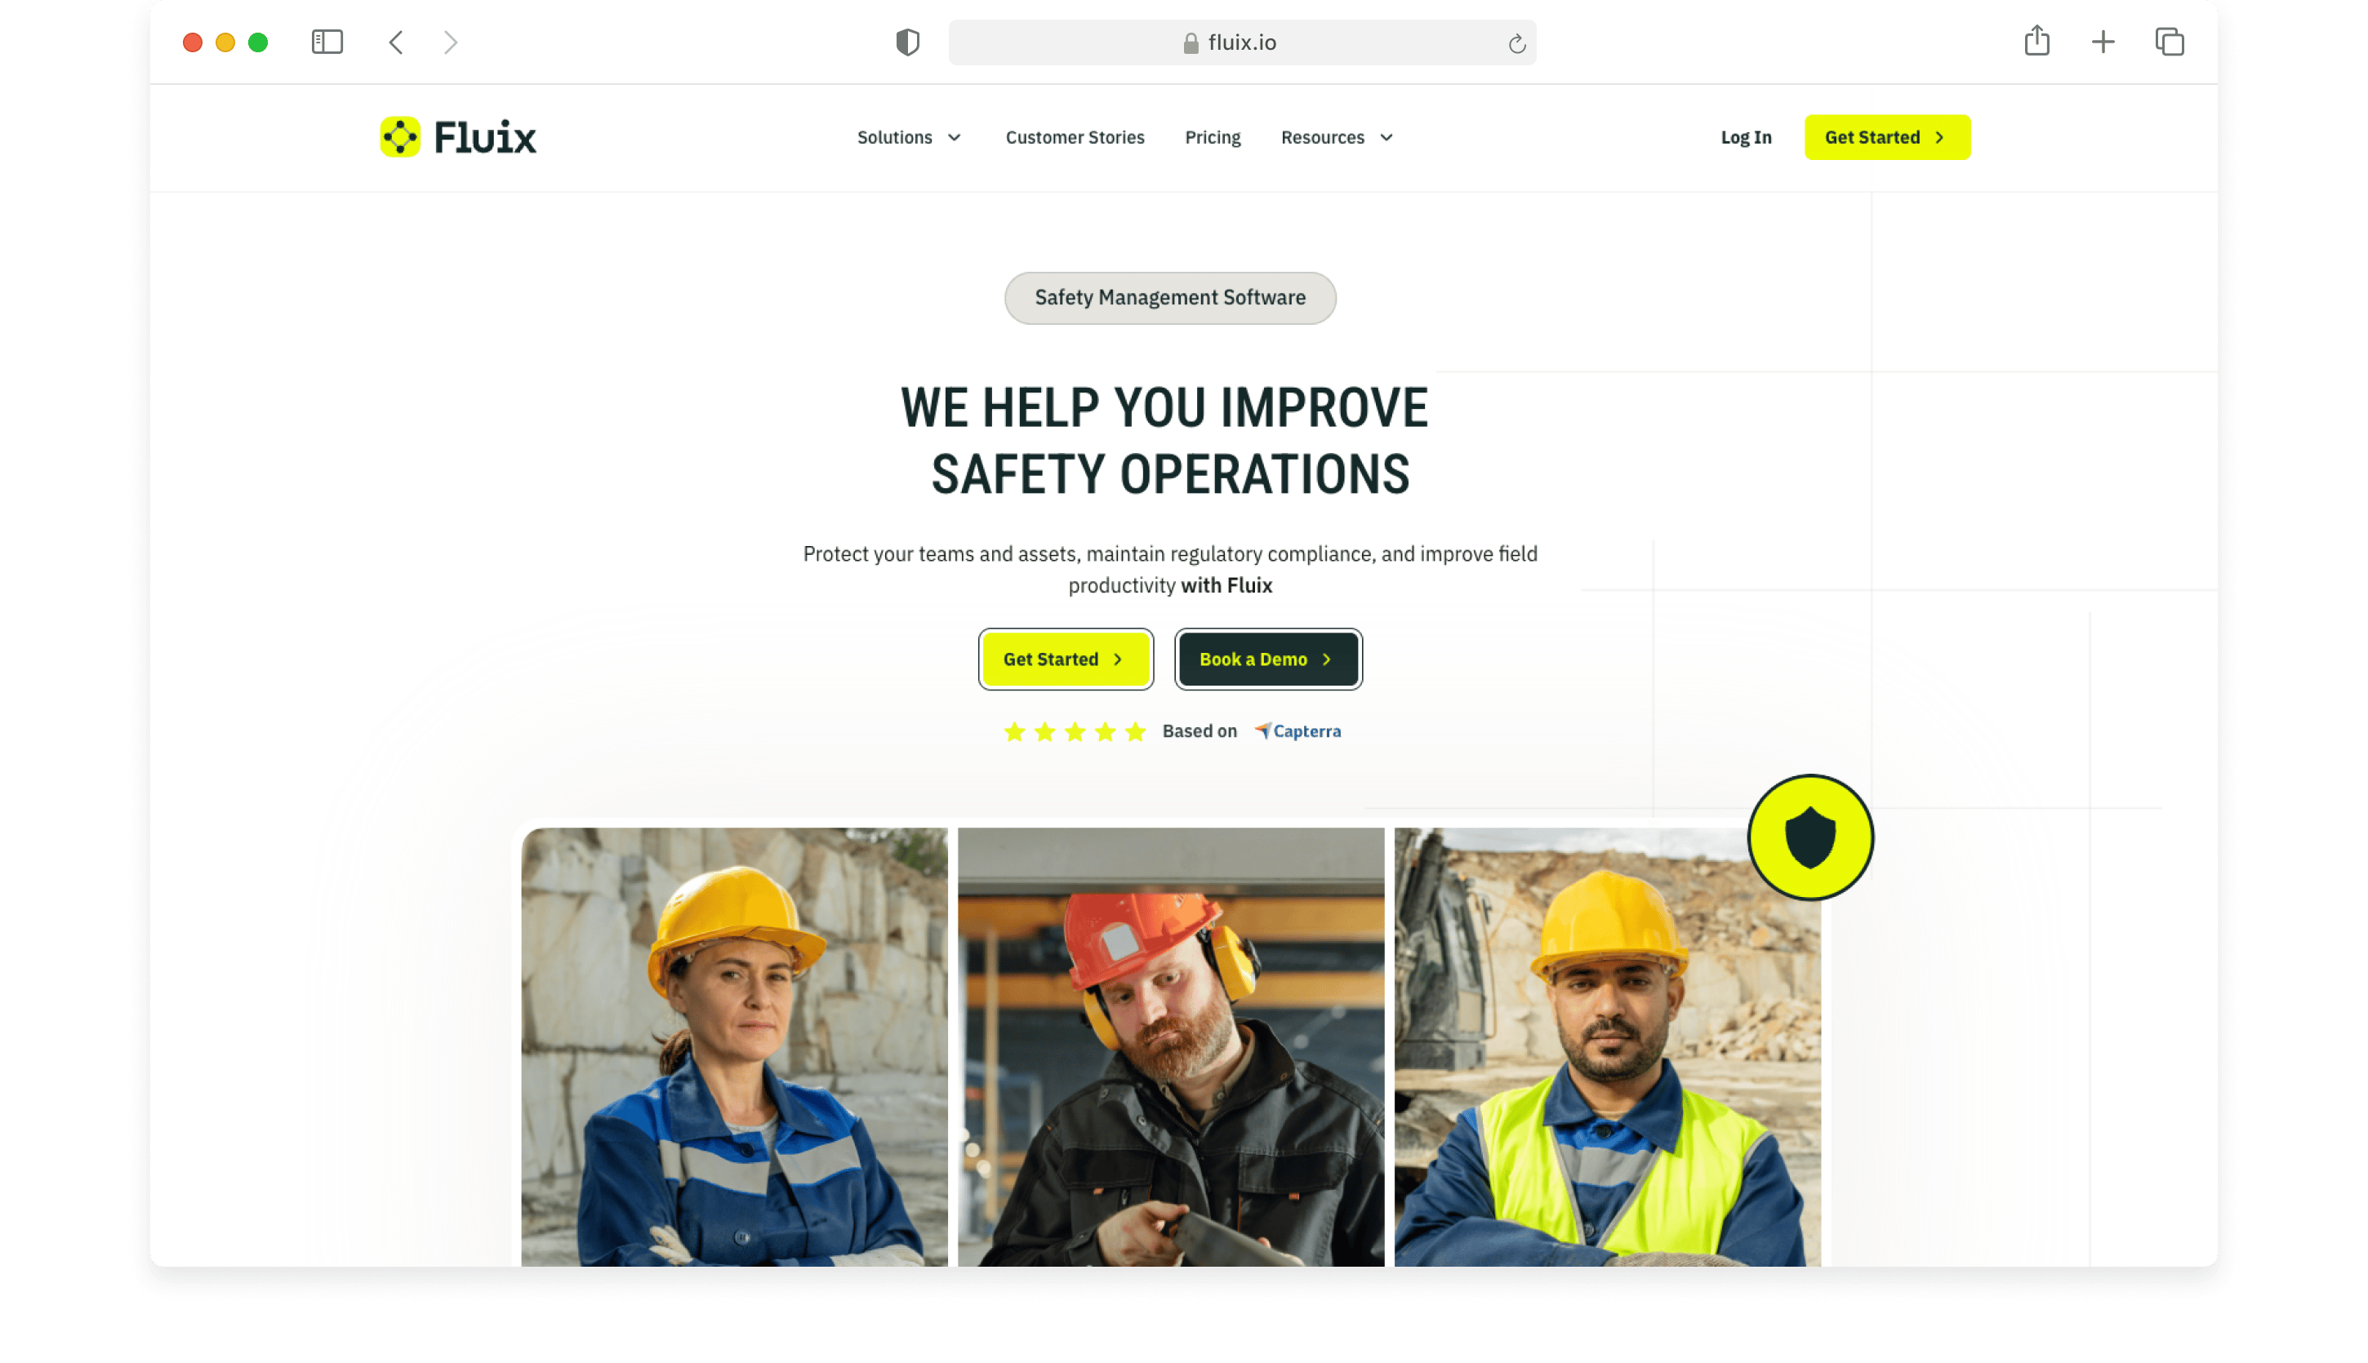Click Book a Demo button
2368x1363 pixels.
coord(1268,659)
